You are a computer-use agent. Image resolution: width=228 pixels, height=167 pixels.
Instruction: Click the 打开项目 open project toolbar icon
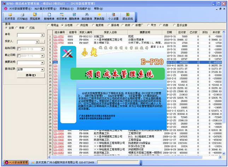pos(10,17)
